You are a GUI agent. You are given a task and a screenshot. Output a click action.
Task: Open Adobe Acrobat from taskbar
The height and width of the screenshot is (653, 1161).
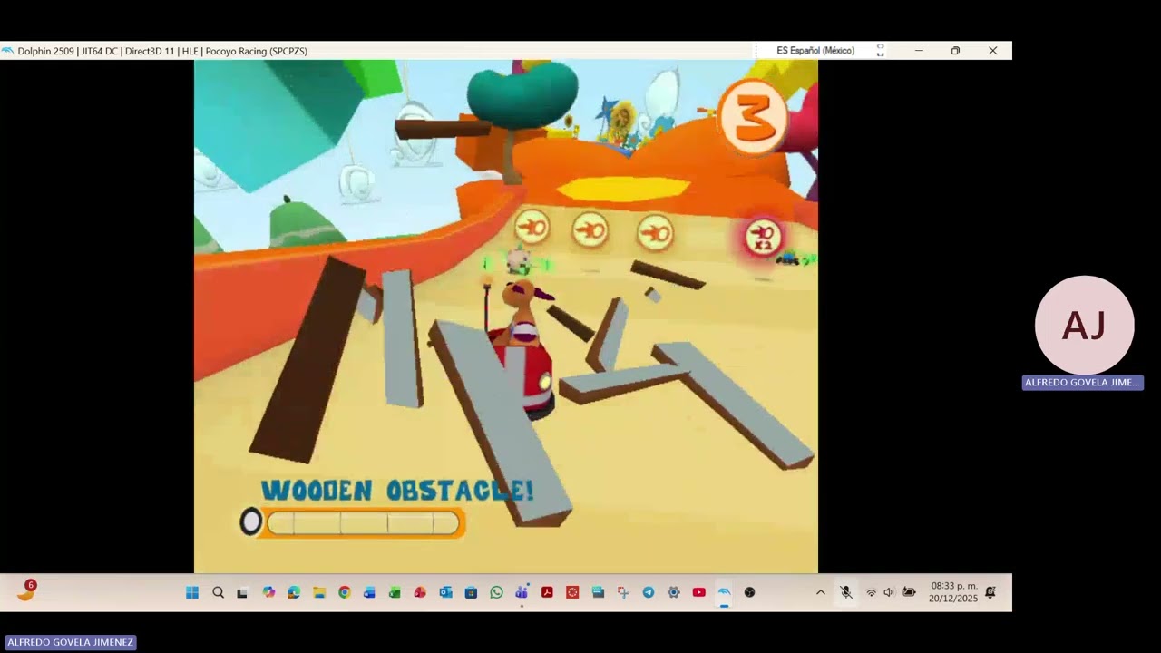tap(547, 592)
